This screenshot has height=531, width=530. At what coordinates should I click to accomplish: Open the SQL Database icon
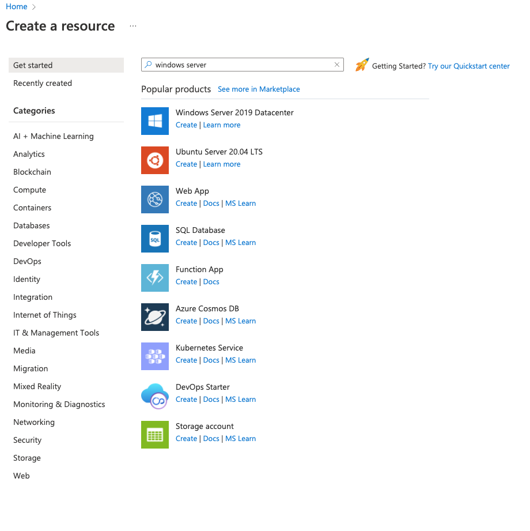click(x=155, y=239)
